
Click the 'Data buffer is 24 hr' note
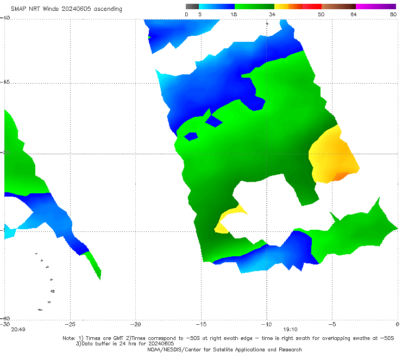(125, 344)
